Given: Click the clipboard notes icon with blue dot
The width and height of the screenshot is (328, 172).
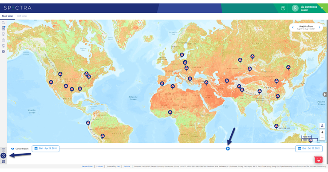Looking at the screenshot, I should point(3,28).
